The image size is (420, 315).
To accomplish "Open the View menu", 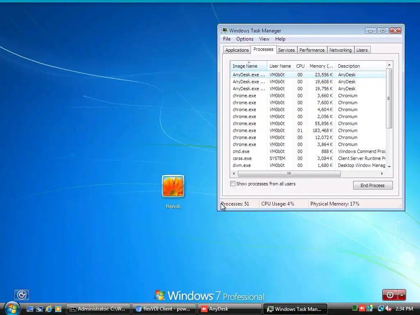I will pyautogui.click(x=264, y=39).
